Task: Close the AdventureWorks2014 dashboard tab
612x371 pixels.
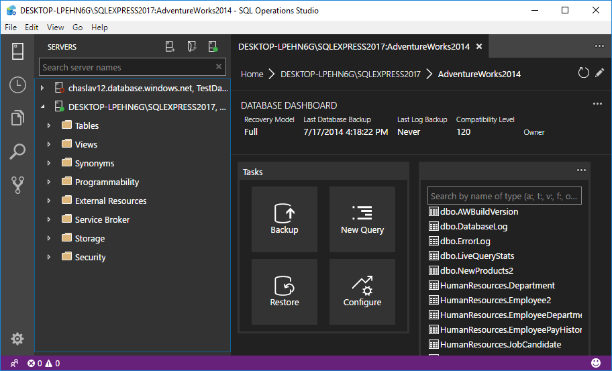Action: pyautogui.click(x=478, y=46)
